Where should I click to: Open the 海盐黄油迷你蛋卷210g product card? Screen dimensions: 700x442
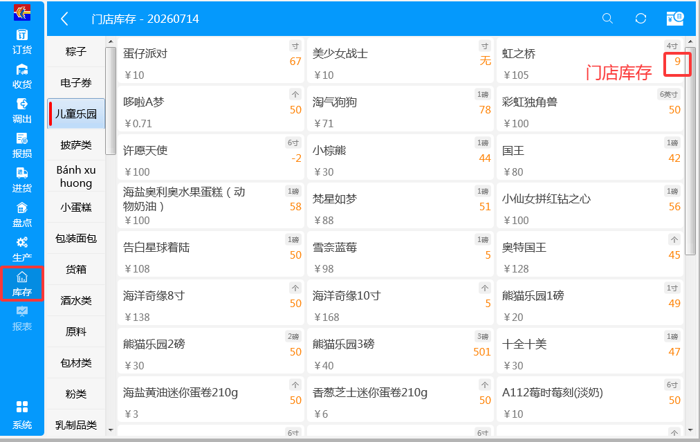[211, 400]
